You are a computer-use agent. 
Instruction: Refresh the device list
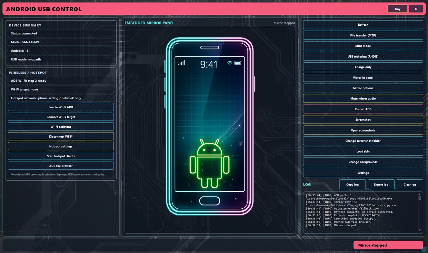(363, 25)
